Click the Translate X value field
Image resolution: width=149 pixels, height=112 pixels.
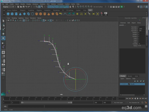coord(142,27)
